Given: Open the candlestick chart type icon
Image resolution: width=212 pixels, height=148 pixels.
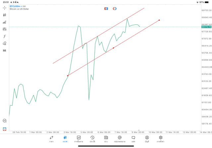Looking at the screenshot, I should (5, 15).
